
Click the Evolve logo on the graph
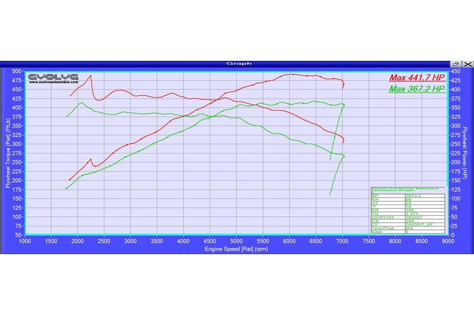point(53,76)
